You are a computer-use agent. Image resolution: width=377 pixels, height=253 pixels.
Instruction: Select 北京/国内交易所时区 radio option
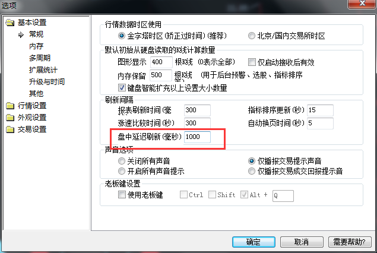(252, 36)
